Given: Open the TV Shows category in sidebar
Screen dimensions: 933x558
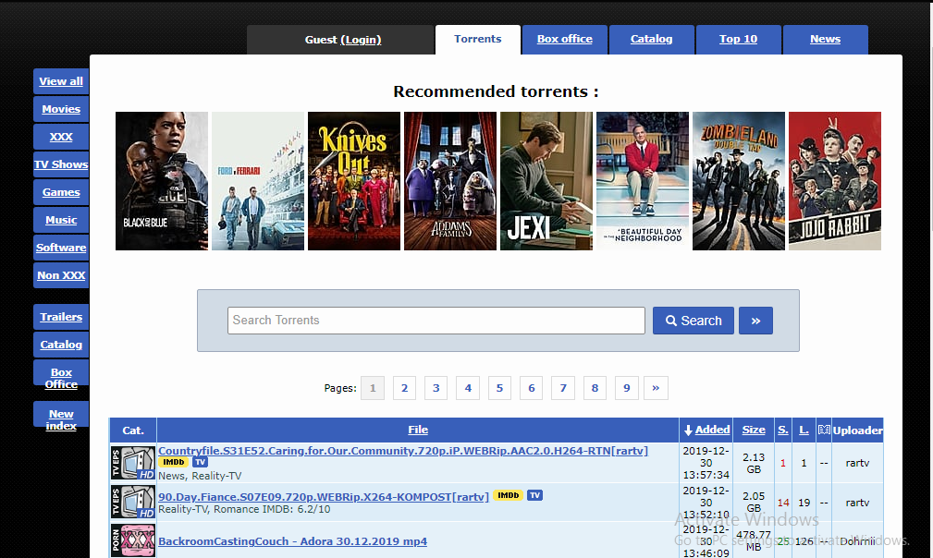Looking at the screenshot, I should click(x=61, y=164).
